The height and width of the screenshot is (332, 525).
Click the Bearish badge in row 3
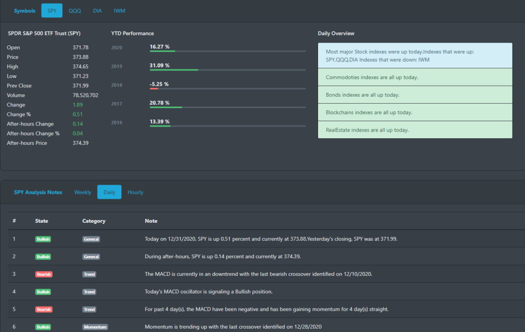pyautogui.click(x=44, y=274)
